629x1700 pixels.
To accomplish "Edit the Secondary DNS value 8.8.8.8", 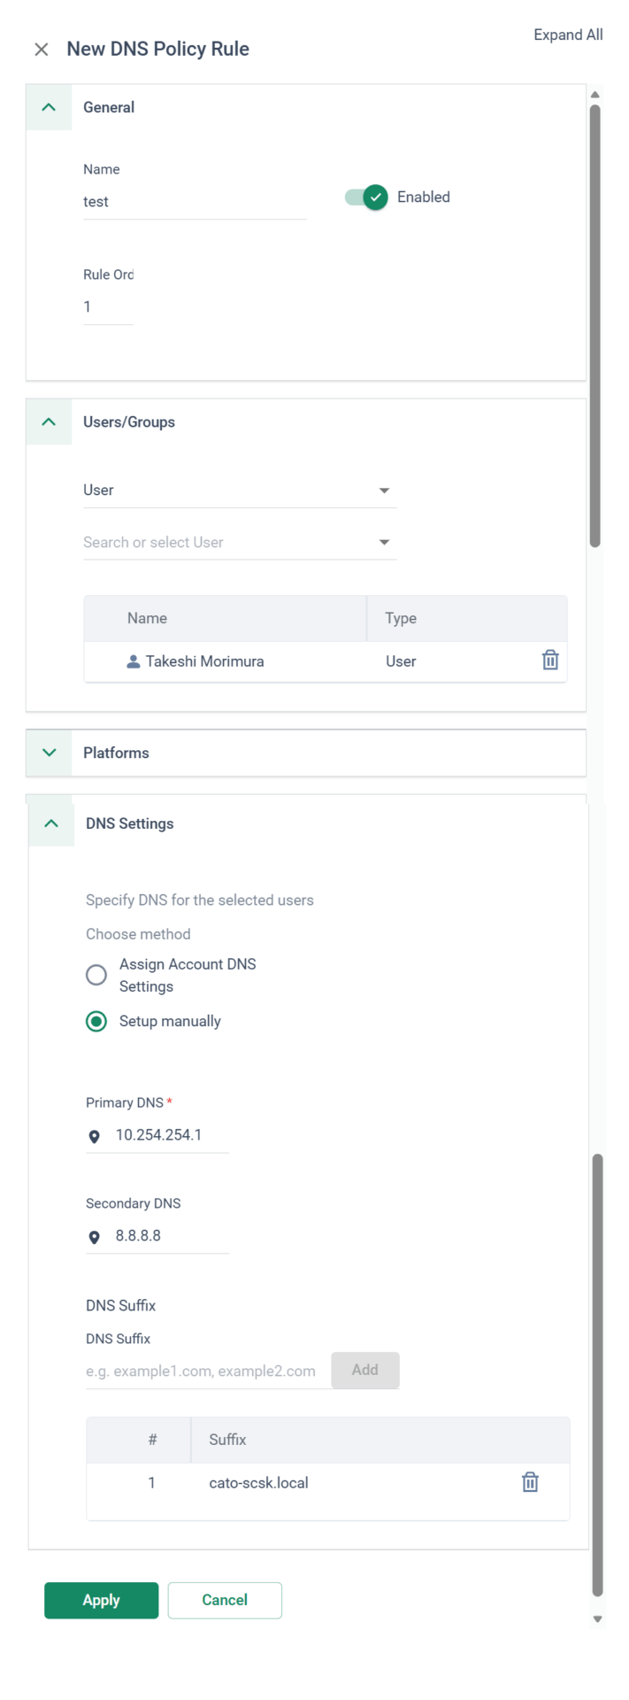I will (138, 1236).
